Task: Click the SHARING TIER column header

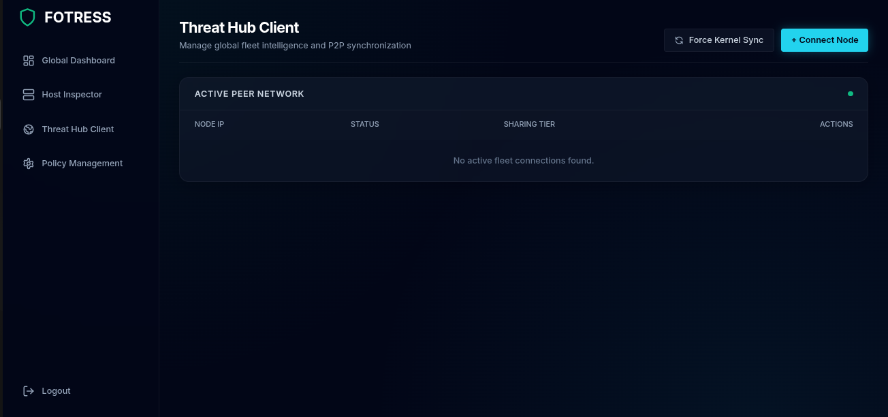Action: point(529,124)
